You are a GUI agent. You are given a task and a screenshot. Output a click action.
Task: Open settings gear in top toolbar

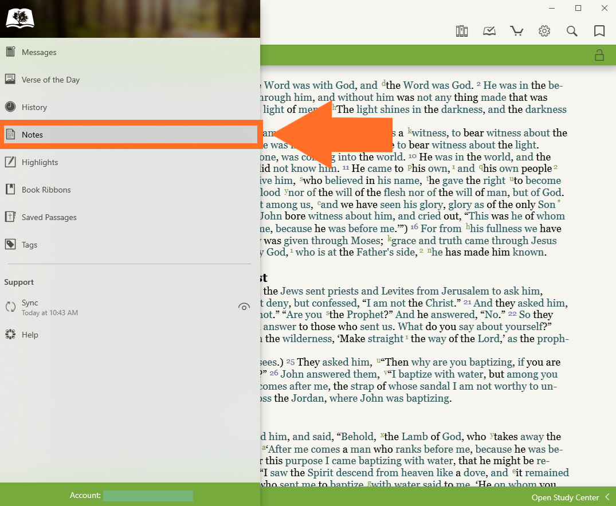(x=544, y=31)
